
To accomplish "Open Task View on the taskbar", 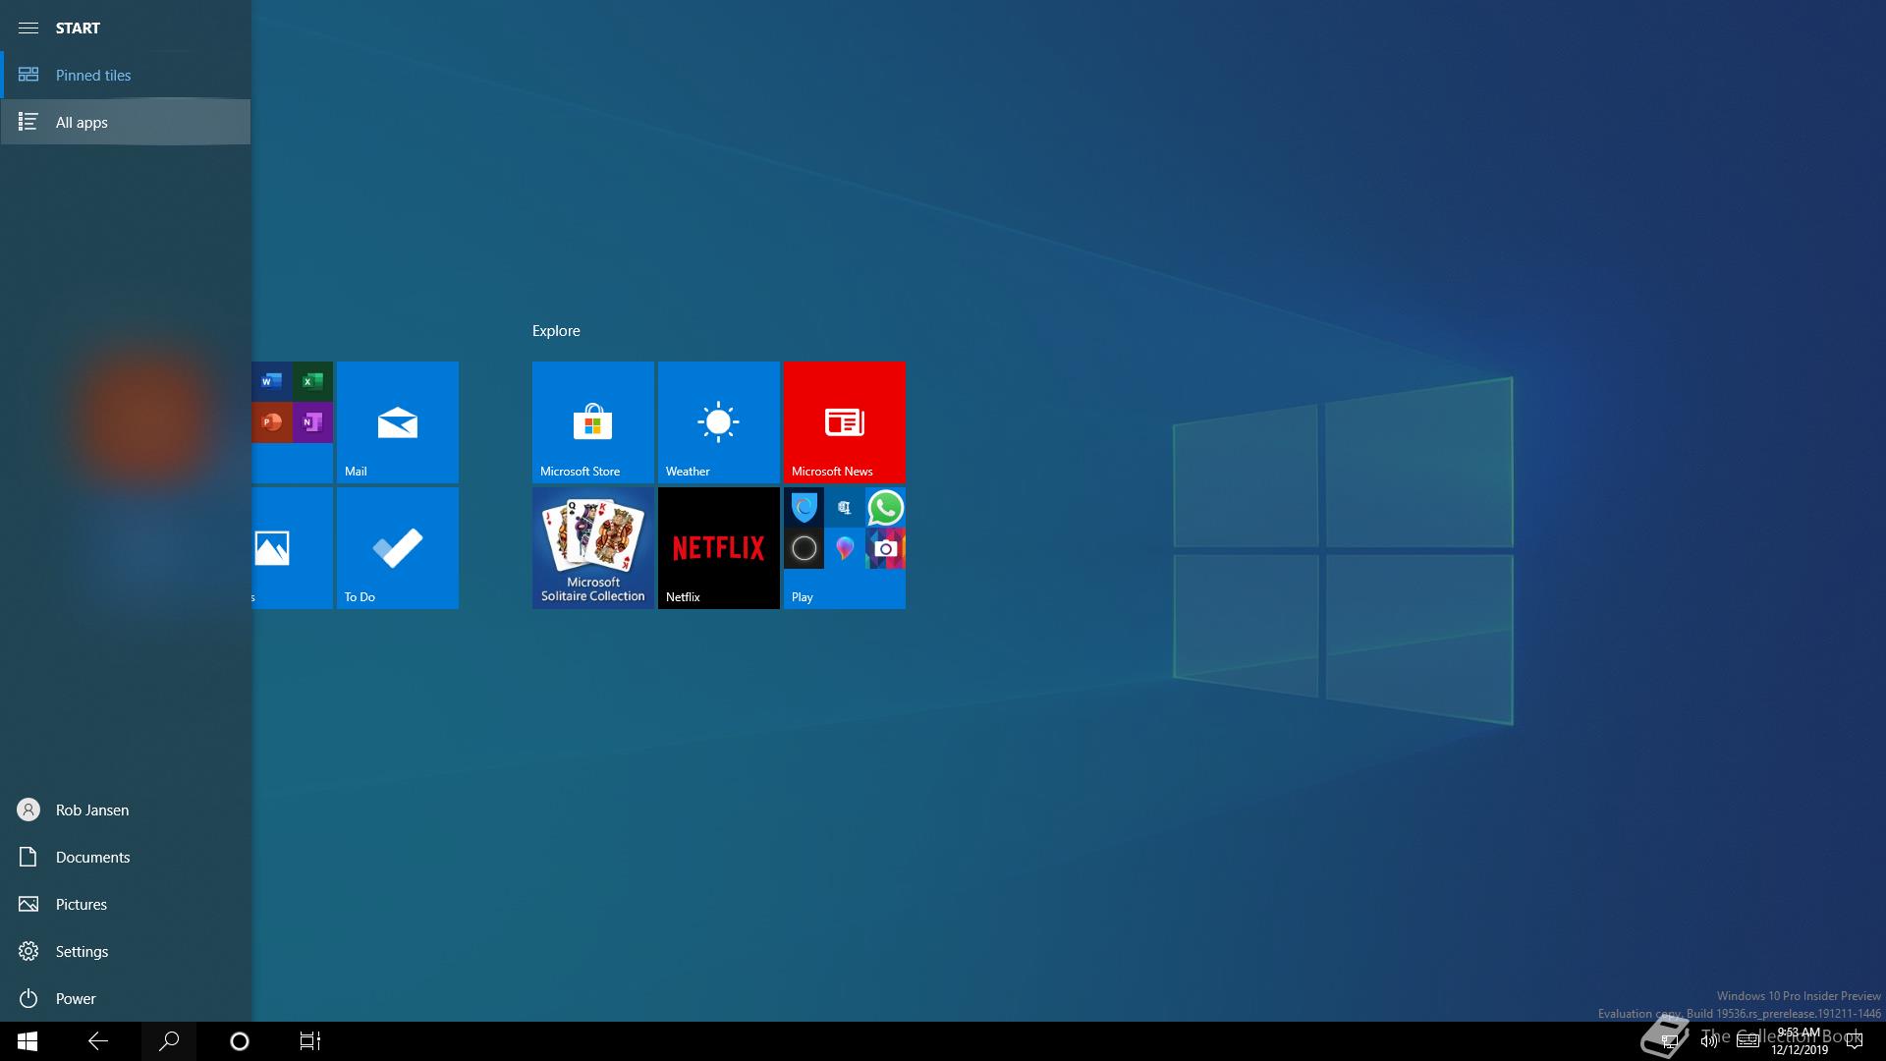I will tap(309, 1040).
